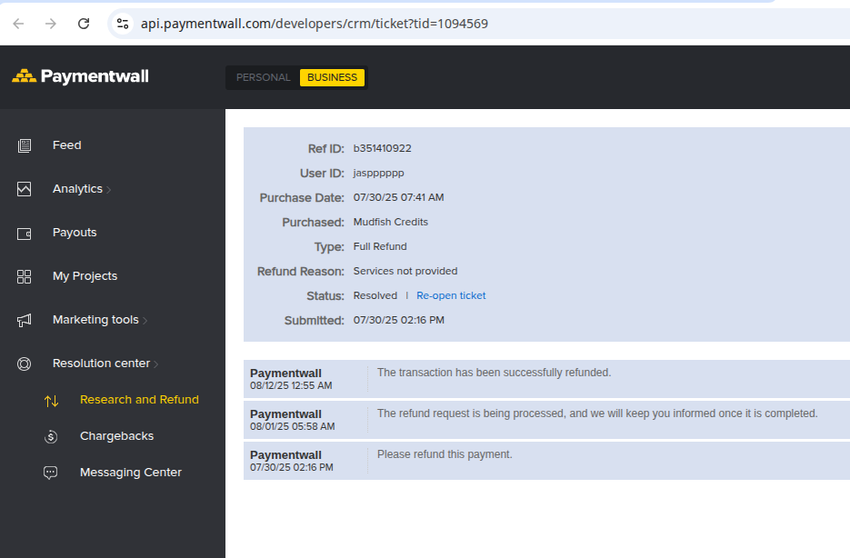Open the site information icon in the address bar

pos(123,24)
